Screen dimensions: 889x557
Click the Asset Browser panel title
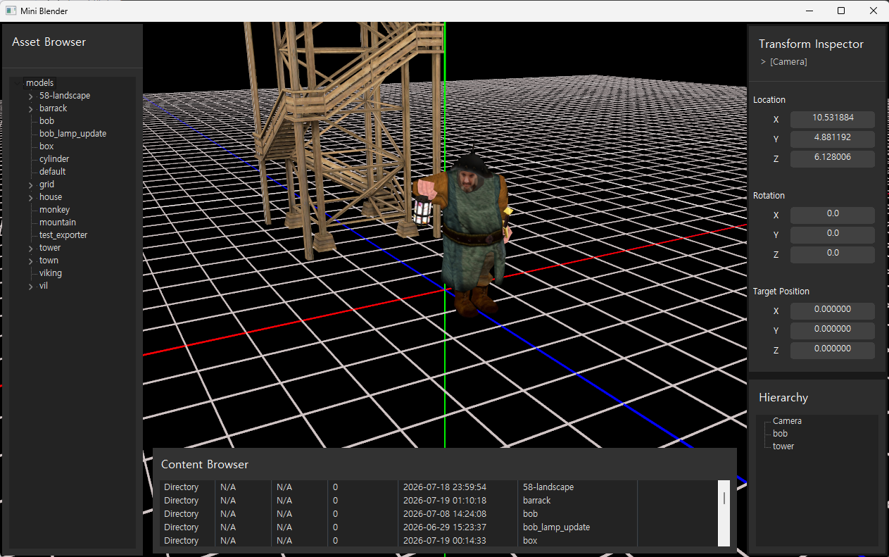[x=49, y=42]
